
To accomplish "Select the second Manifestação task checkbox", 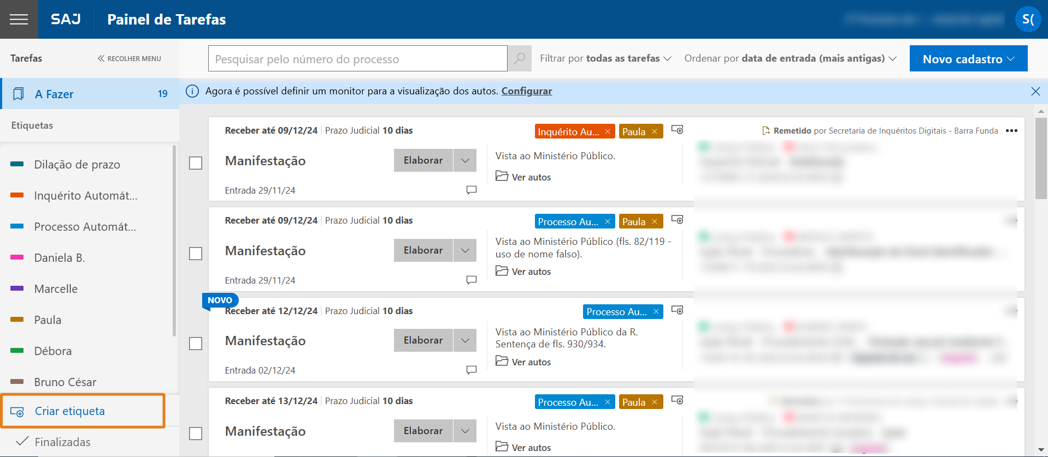I will coord(196,254).
